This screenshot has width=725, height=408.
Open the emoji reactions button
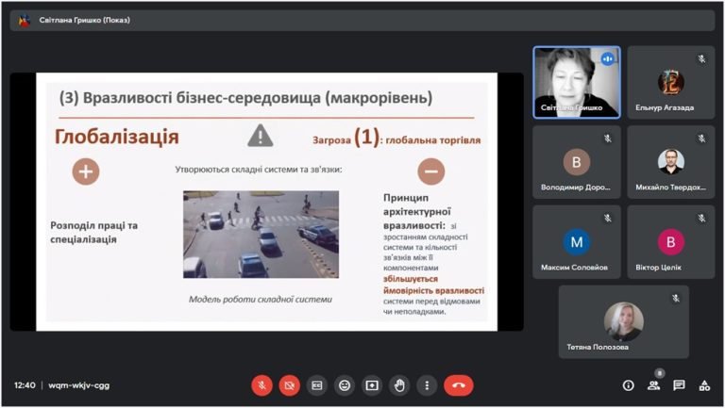coord(345,385)
